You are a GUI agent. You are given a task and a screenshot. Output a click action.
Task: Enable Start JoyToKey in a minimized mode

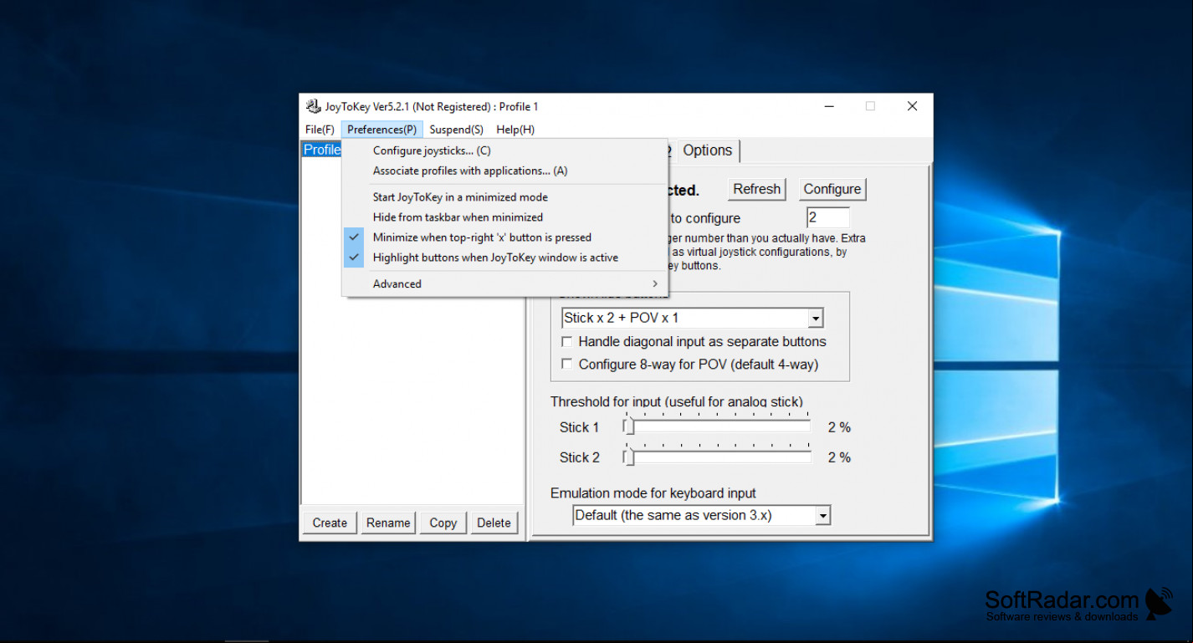click(504, 197)
